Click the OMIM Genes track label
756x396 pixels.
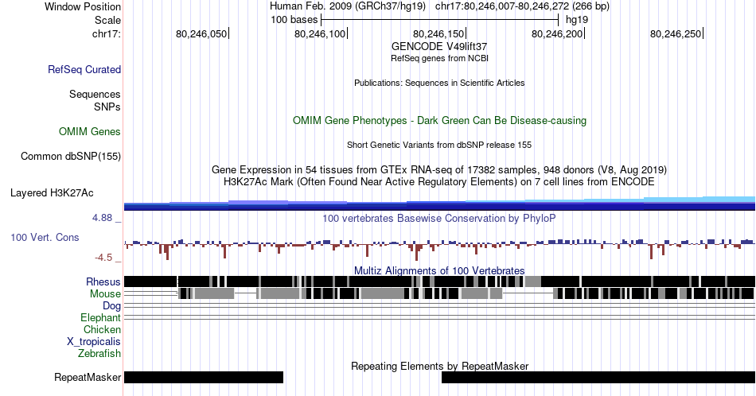90,131
